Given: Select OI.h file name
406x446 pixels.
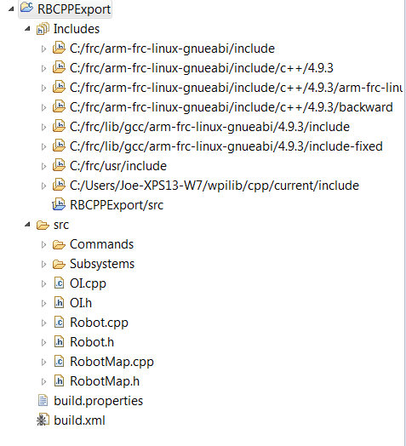Looking at the screenshot, I should [81, 303].
